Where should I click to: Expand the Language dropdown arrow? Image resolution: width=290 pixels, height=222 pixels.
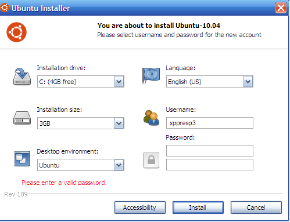[248, 82]
